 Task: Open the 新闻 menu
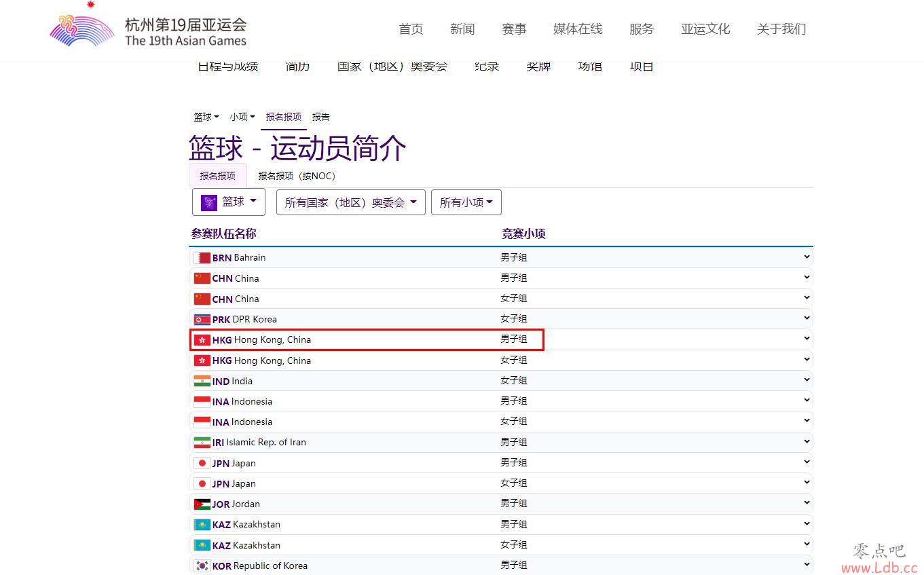tap(462, 29)
